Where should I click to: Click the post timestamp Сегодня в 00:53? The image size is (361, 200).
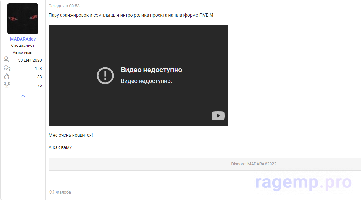[x=64, y=6]
